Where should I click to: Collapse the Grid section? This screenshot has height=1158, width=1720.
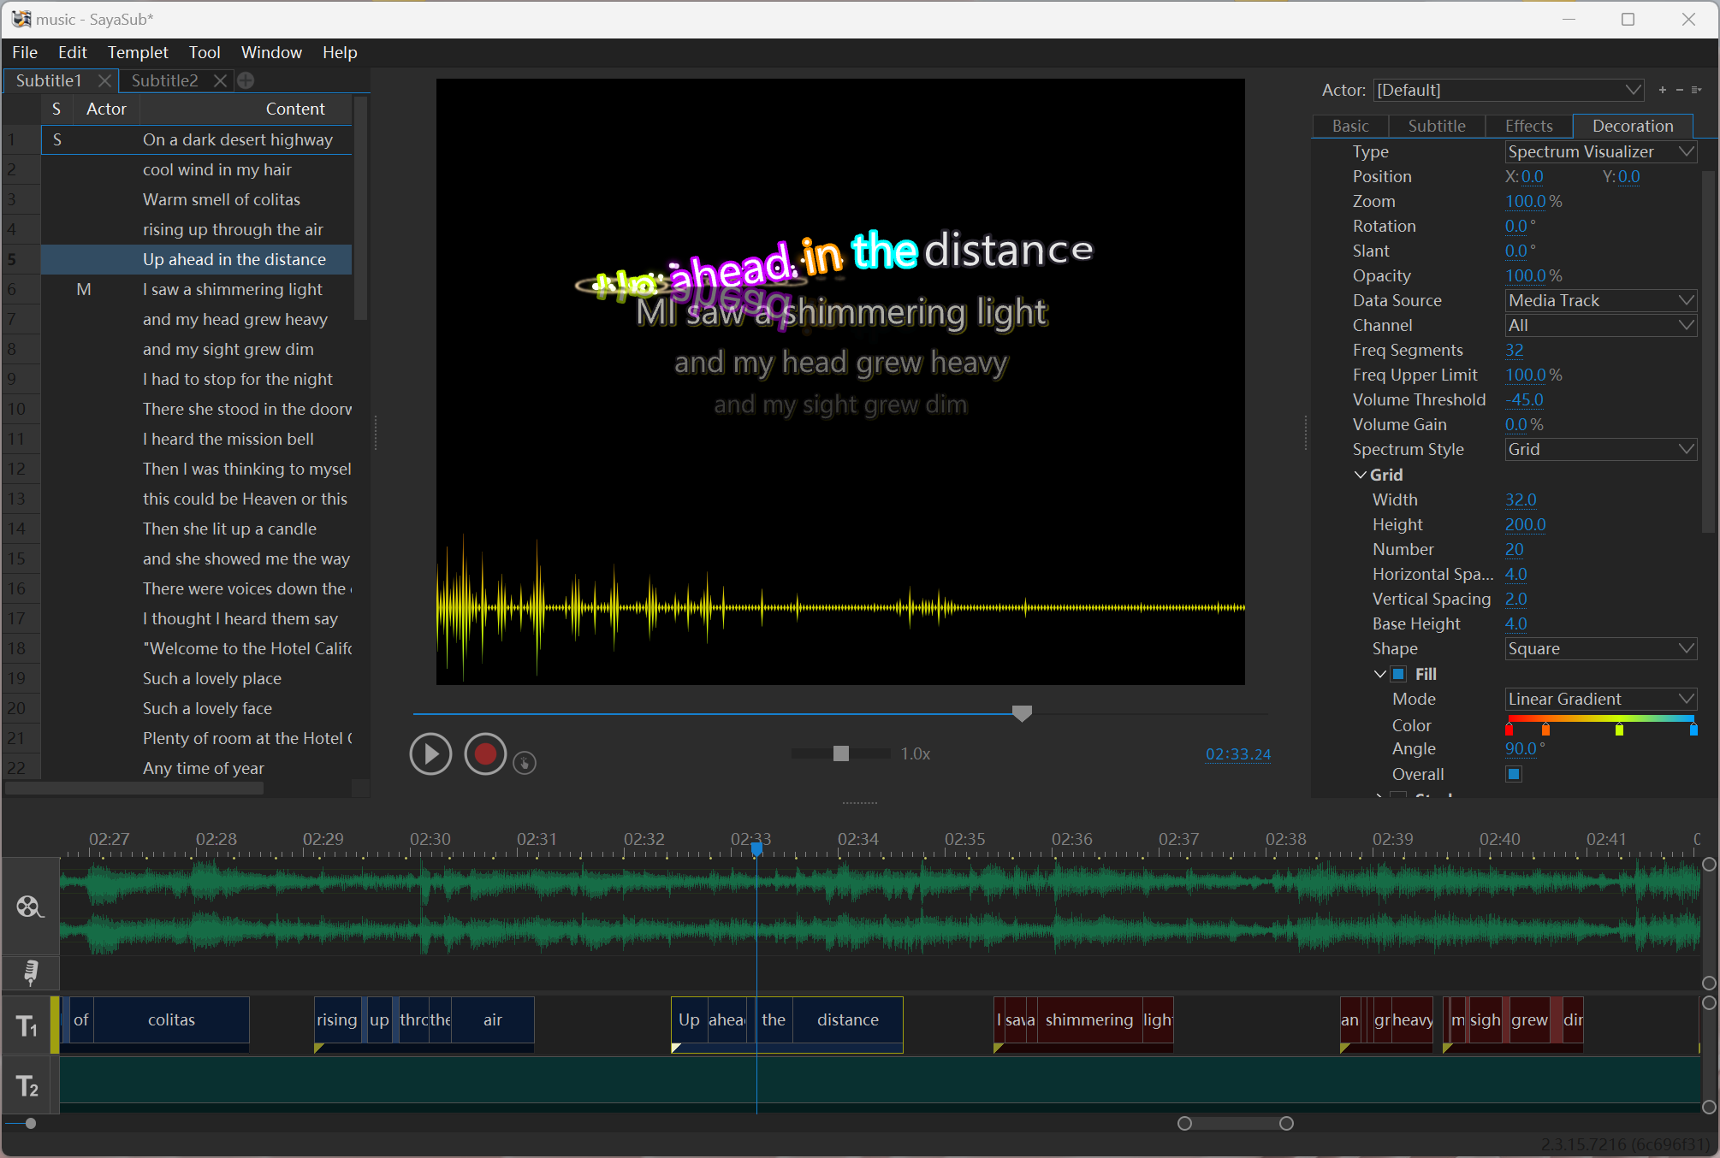pyautogui.click(x=1360, y=475)
